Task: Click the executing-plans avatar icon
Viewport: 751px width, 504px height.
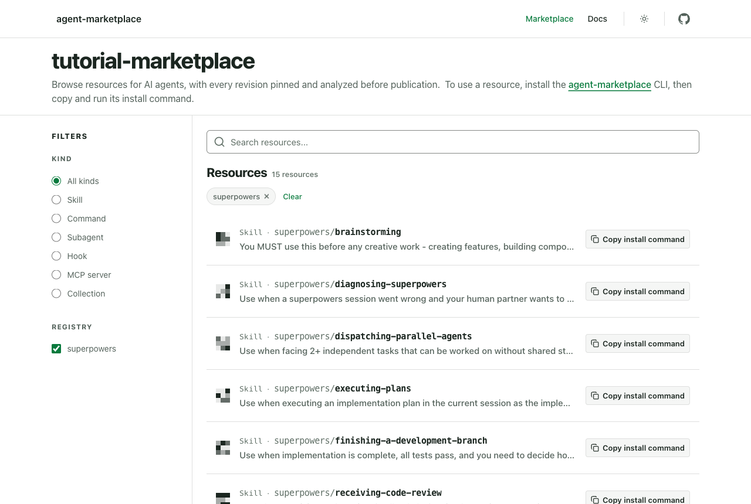Action: tap(223, 396)
